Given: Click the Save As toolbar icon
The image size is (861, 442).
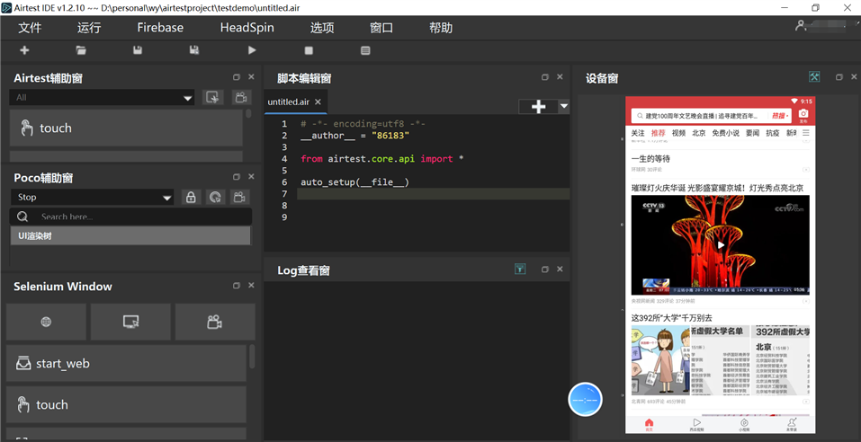Looking at the screenshot, I should 193,50.
